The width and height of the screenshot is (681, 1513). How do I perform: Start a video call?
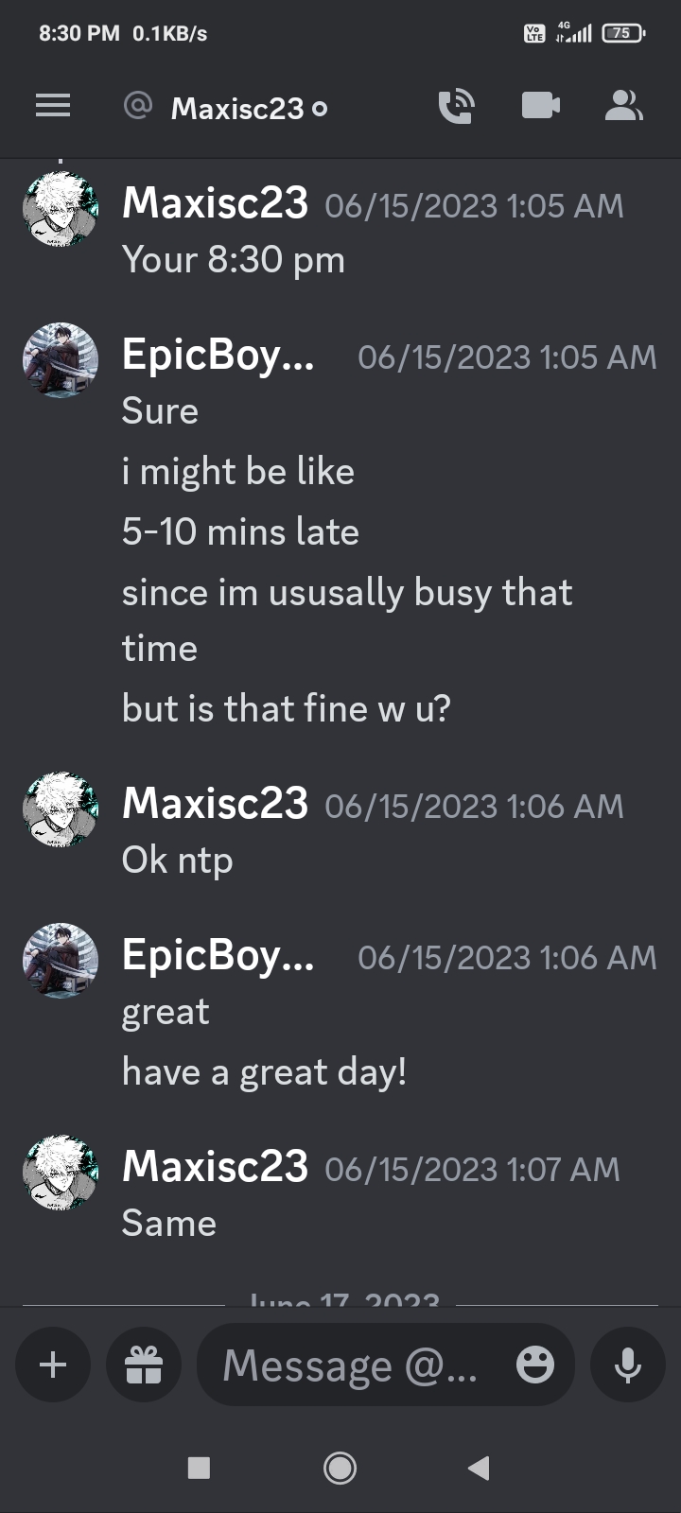[540, 106]
